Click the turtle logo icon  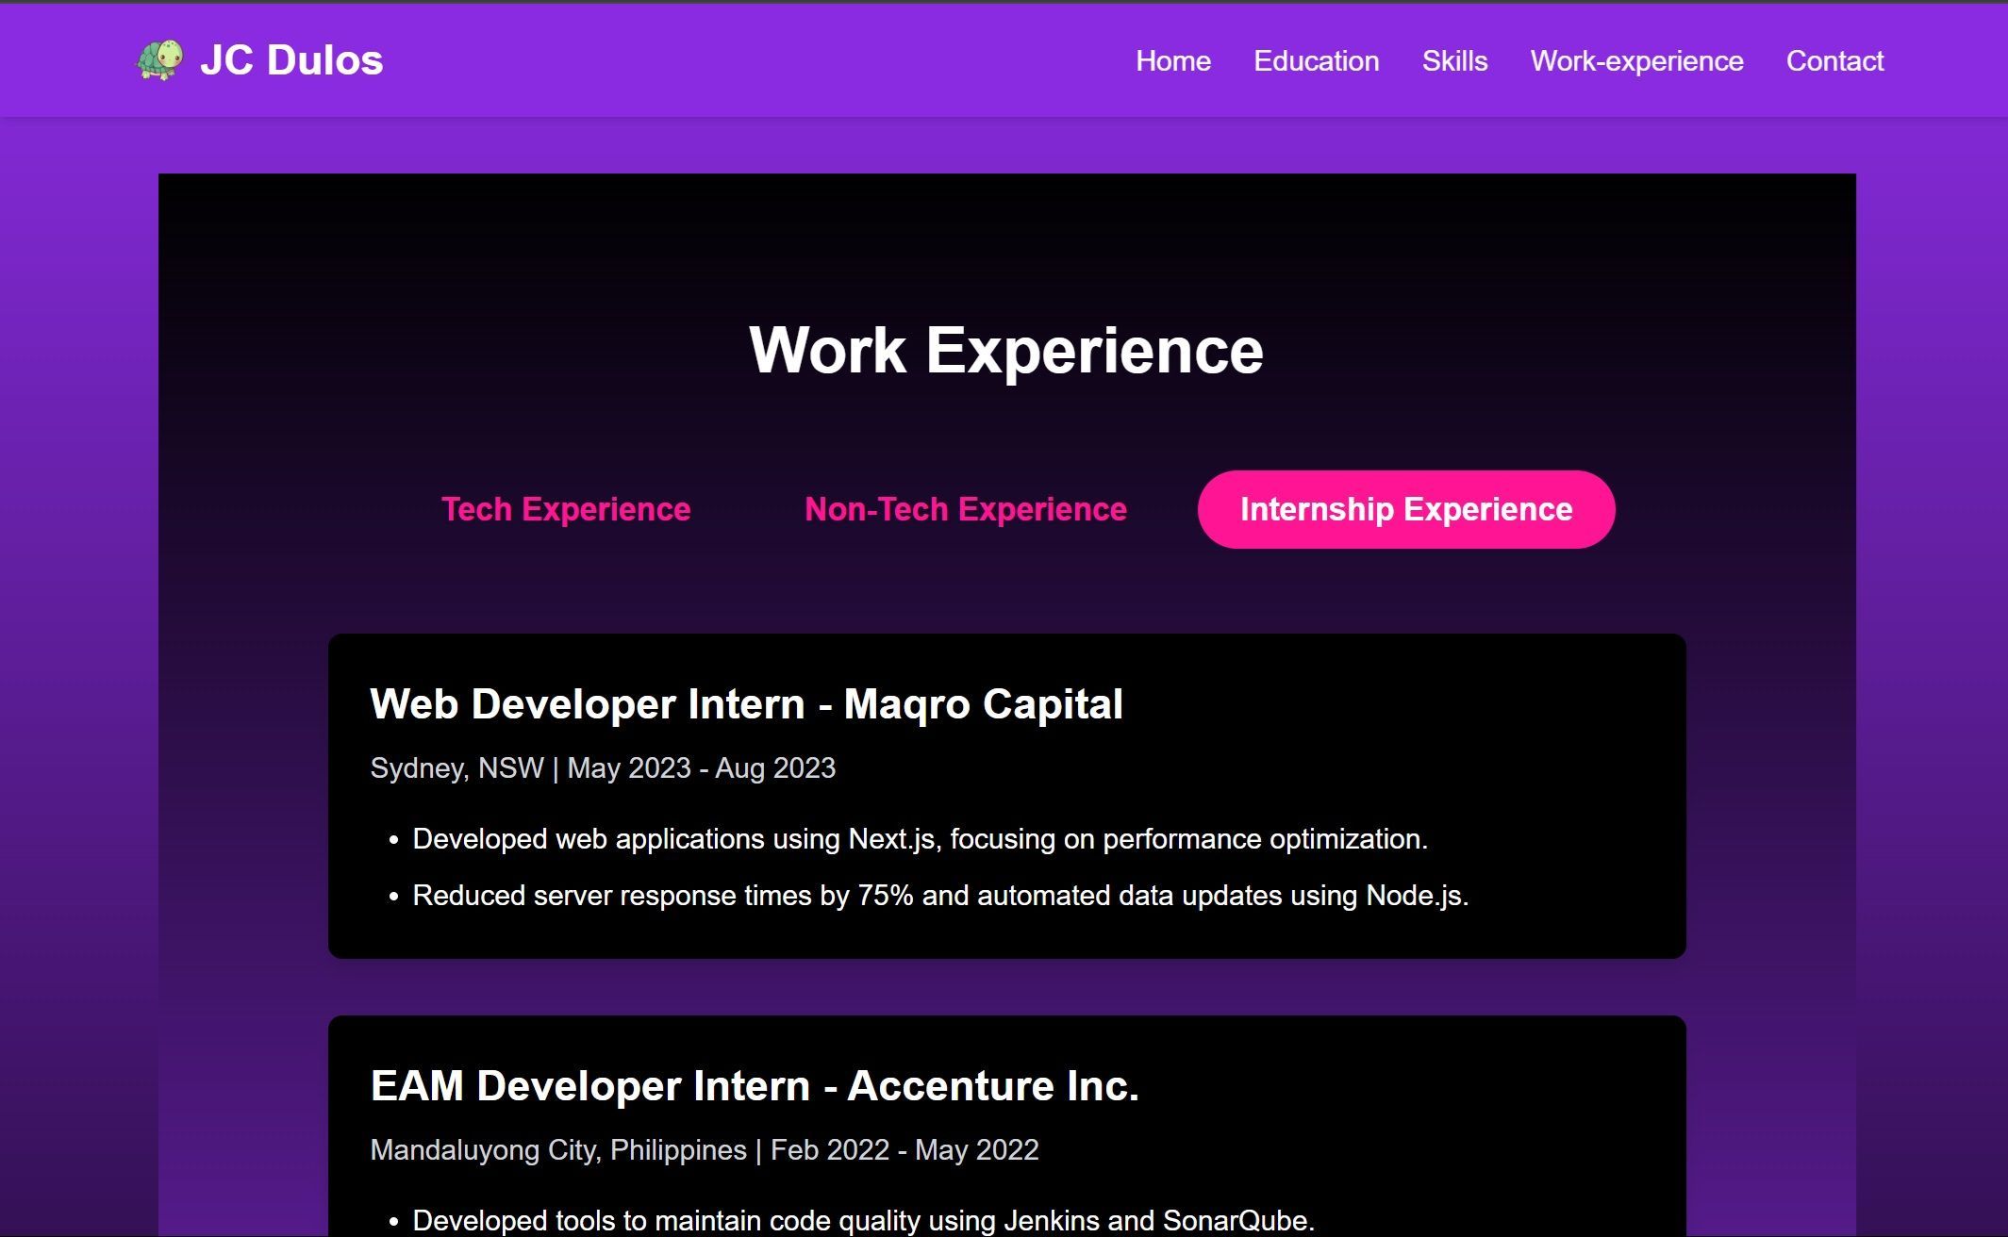[159, 60]
